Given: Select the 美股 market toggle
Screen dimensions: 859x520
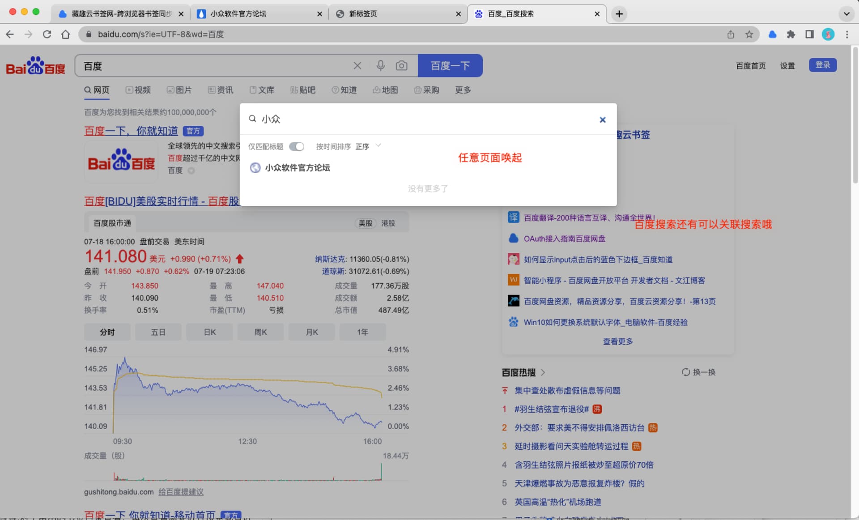Looking at the screenshot, I should [365, 223].
